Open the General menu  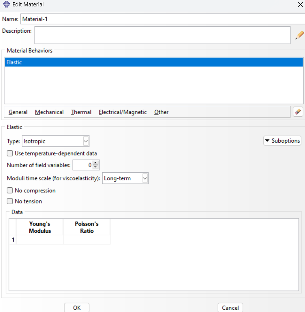pyautogui.click(x=18, y=112)
